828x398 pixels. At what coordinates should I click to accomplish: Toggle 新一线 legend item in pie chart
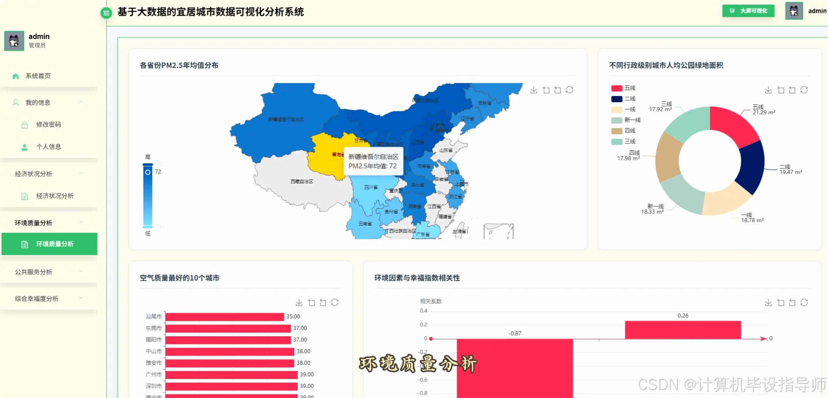click(626, 120)
